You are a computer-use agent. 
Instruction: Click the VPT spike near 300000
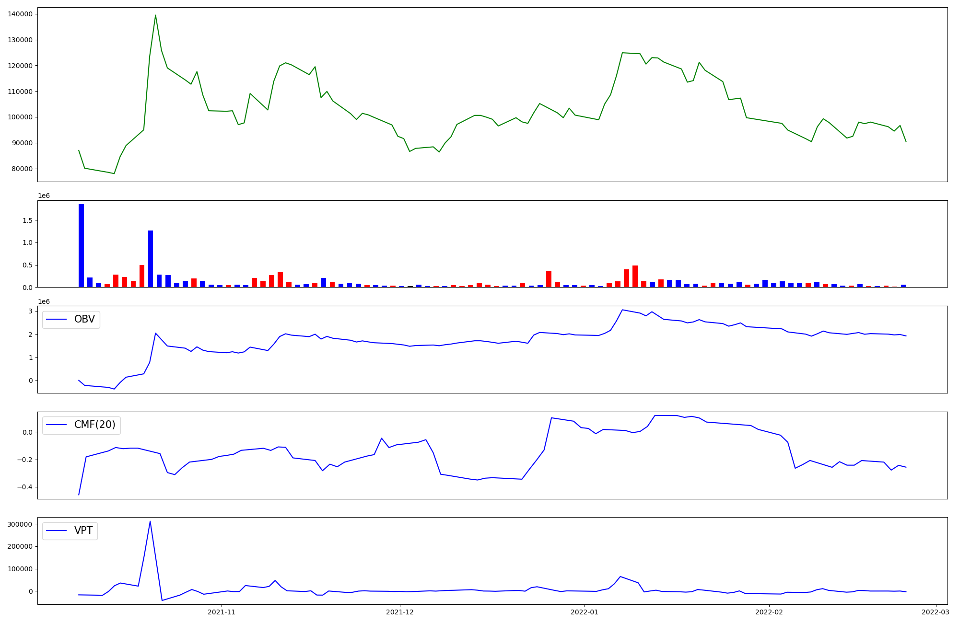click(150, 522)
